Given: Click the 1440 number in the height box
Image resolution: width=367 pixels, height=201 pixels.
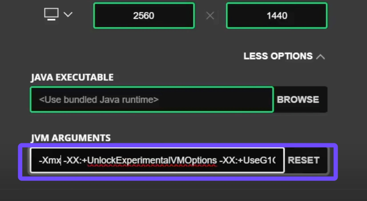Looking at the screenshot, I should (x=277, y=15).
